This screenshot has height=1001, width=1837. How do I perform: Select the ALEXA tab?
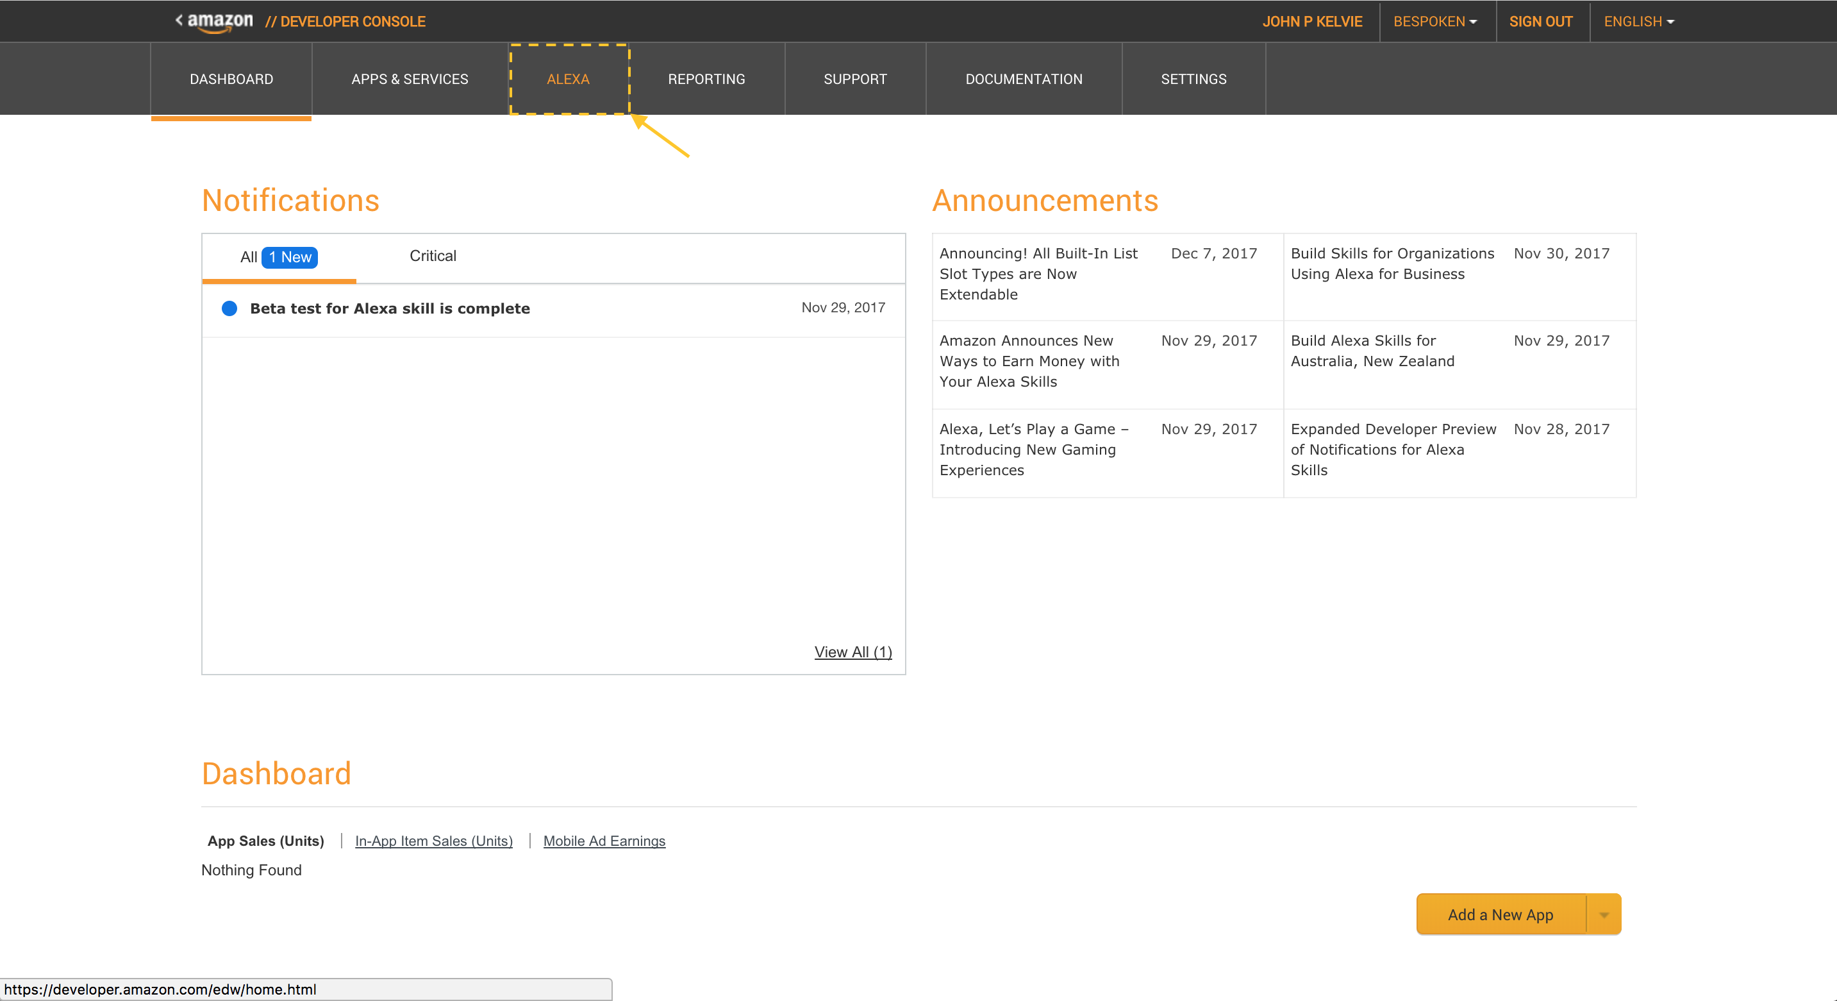click(569, 80)
